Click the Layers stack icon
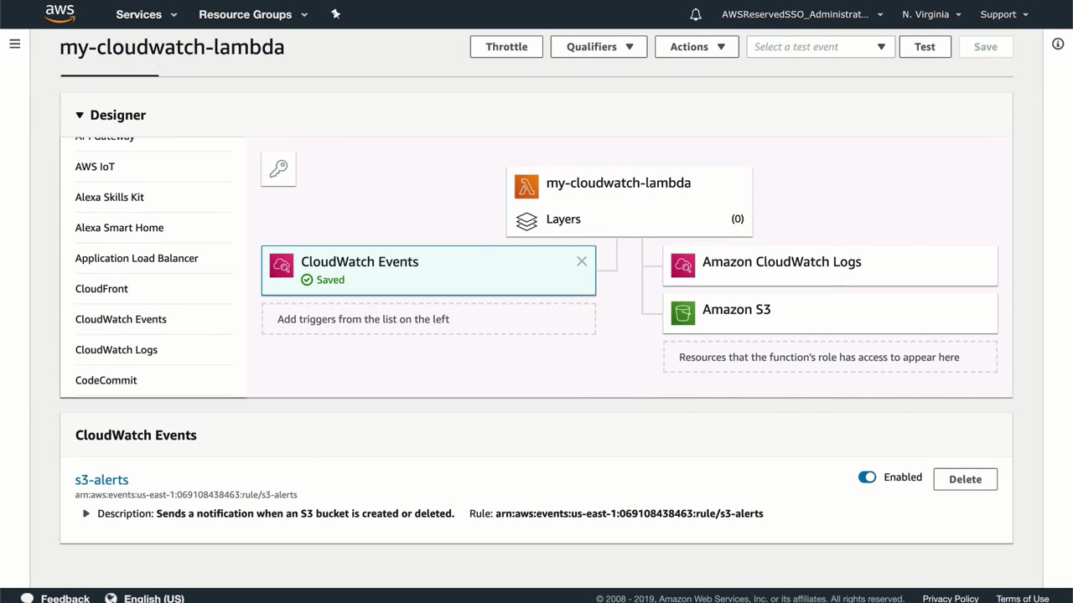 pos(526,221)
